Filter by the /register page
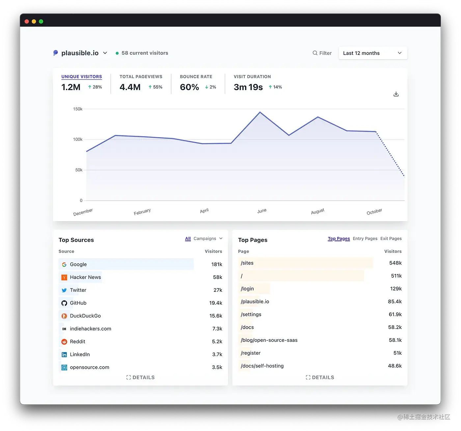461x431 pixels. (x=251, y=353)
